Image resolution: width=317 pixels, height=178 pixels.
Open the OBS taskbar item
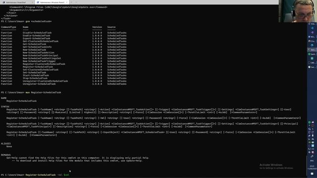(x=312, y=63)
